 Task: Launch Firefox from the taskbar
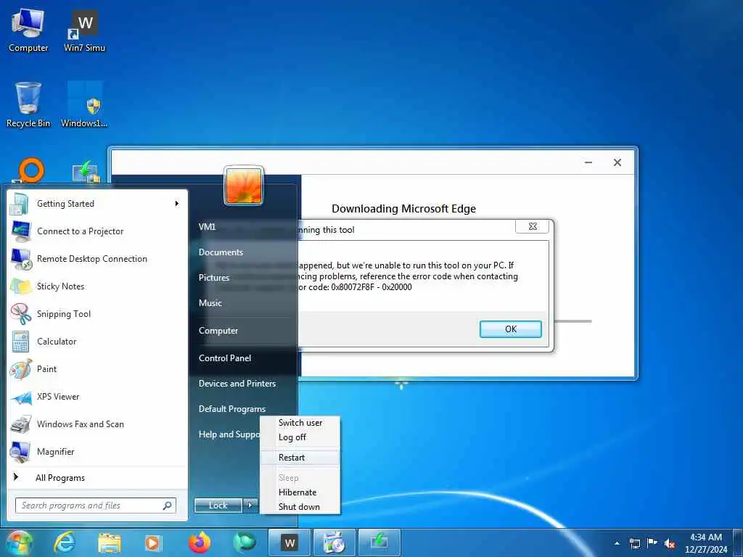pyautogui.click(x=200, y=542)
